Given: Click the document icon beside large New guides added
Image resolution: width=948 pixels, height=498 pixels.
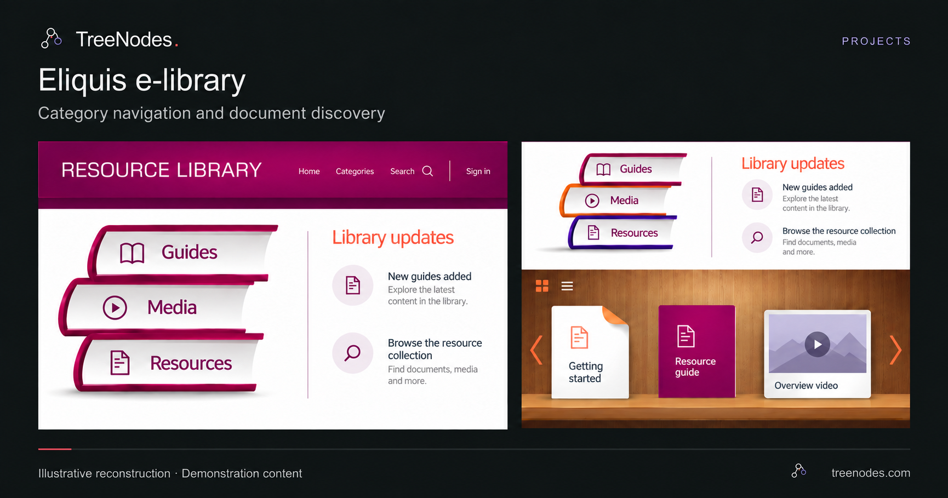Looking at the screenshot, I should (x=353, y=285).
